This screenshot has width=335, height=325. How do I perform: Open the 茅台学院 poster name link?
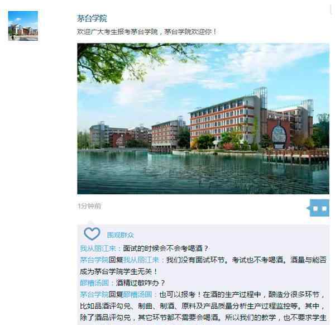tap(92, 18)
